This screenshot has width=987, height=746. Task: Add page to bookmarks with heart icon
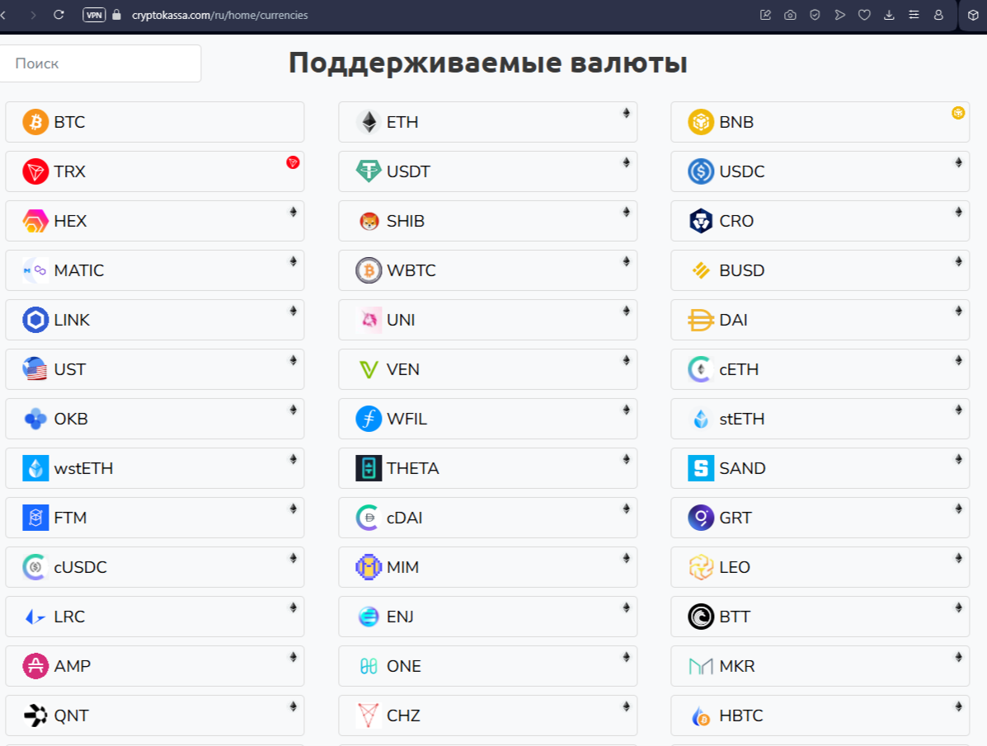tap(864, 15)
